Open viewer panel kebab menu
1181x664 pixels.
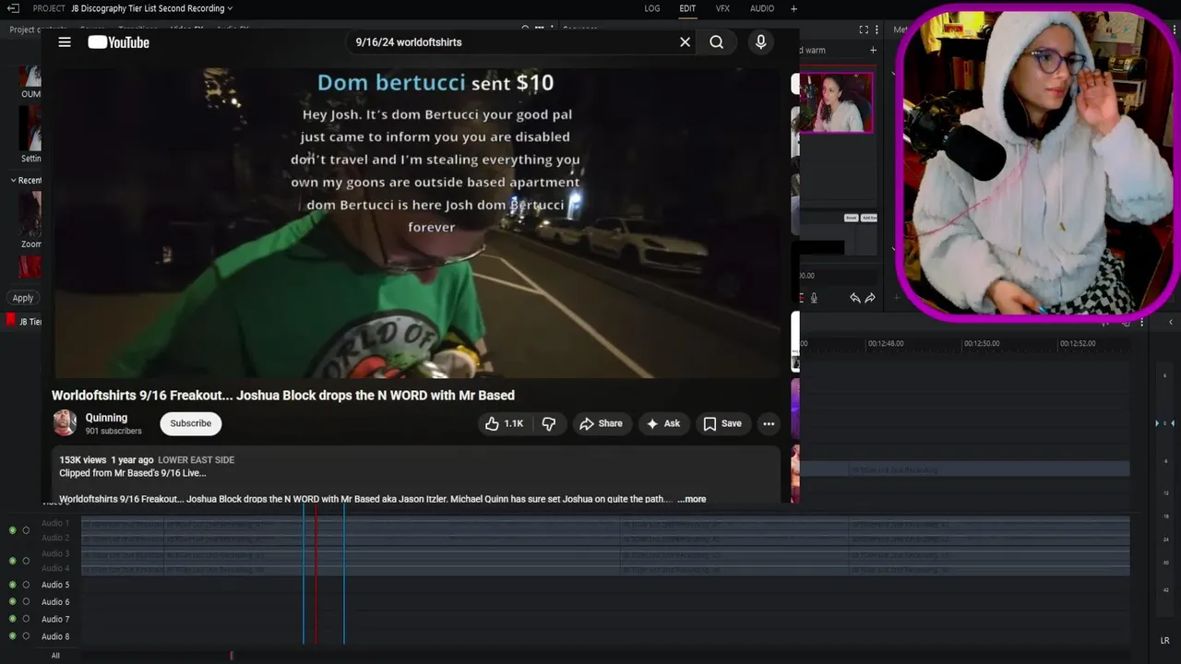coord(877,30)
